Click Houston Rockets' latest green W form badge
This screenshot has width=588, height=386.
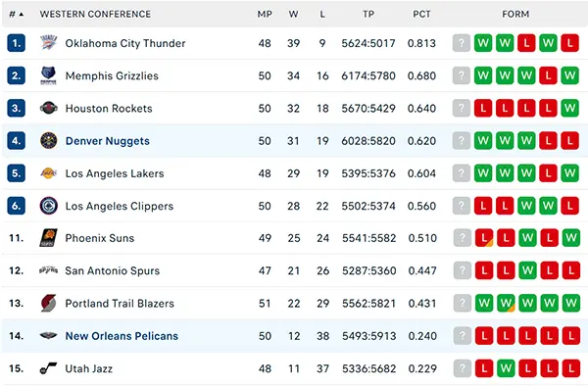coord(569,109)
